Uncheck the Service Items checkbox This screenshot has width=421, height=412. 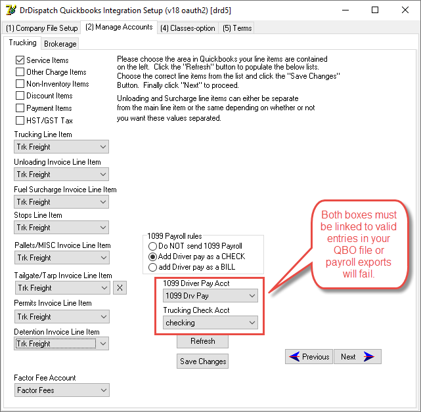pos(20,60)
